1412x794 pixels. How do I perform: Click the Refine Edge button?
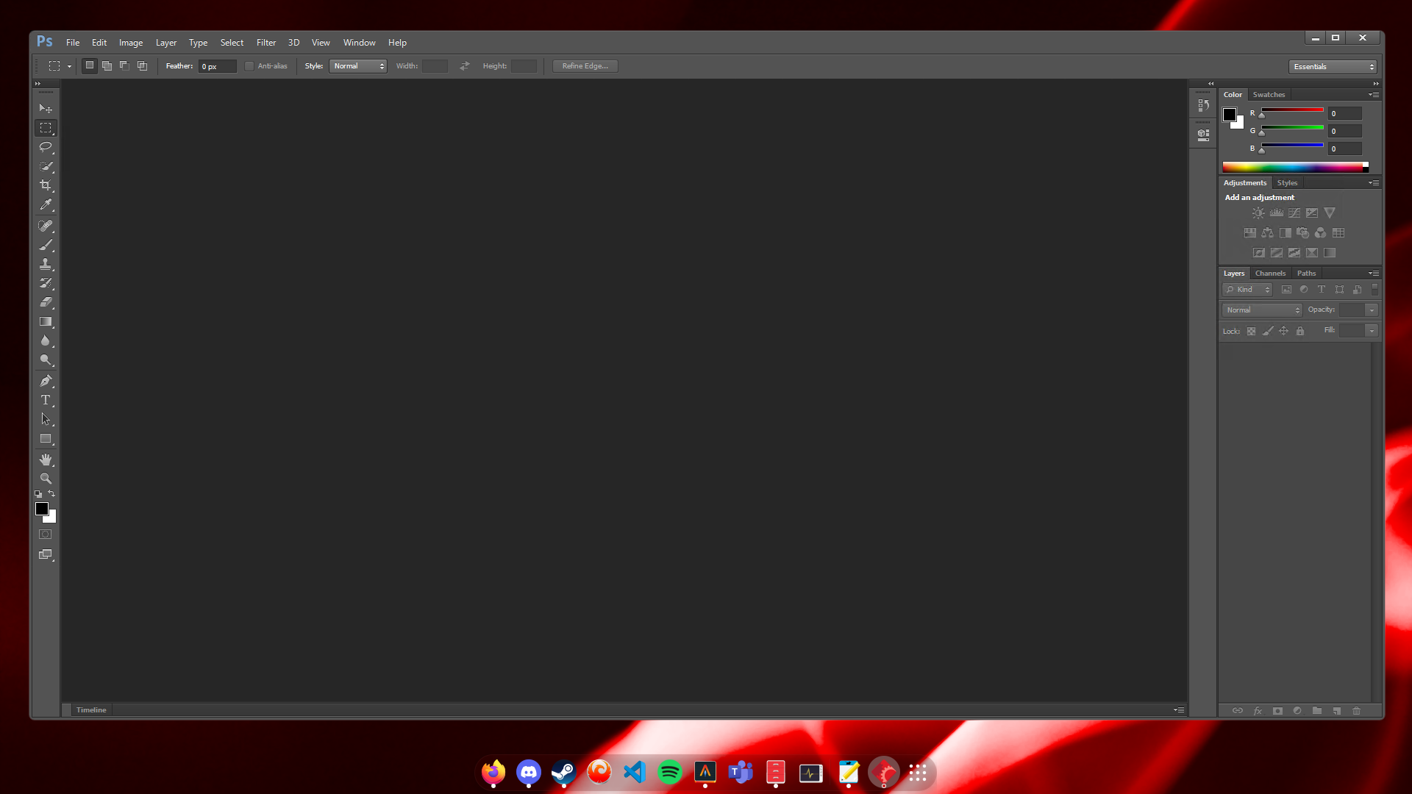click(x=585, y=65)
